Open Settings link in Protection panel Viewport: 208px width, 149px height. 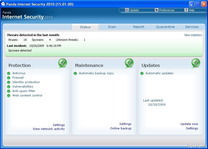pyautogui.click(x=59, y=125)
